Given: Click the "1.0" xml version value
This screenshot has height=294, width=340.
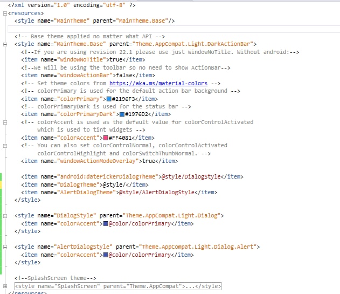Looking at the screenshot, I should click(x=61, y=5).
